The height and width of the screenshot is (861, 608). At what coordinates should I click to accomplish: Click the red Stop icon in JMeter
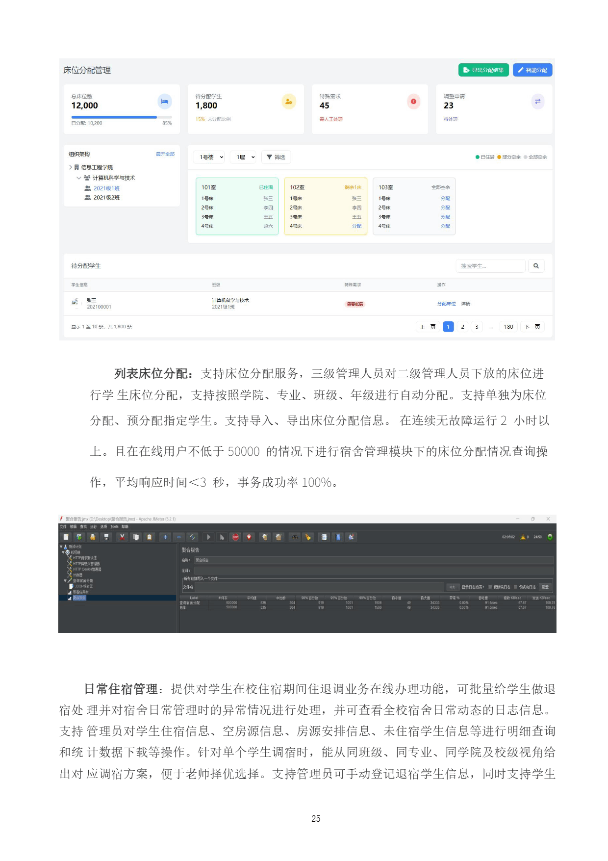pos(235,537)
